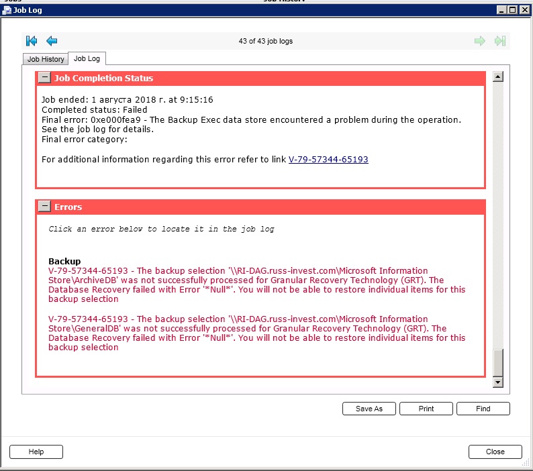Collapse the Job Completion Status section
Viewport: 533px width, 471px height.
coord(44,77)
